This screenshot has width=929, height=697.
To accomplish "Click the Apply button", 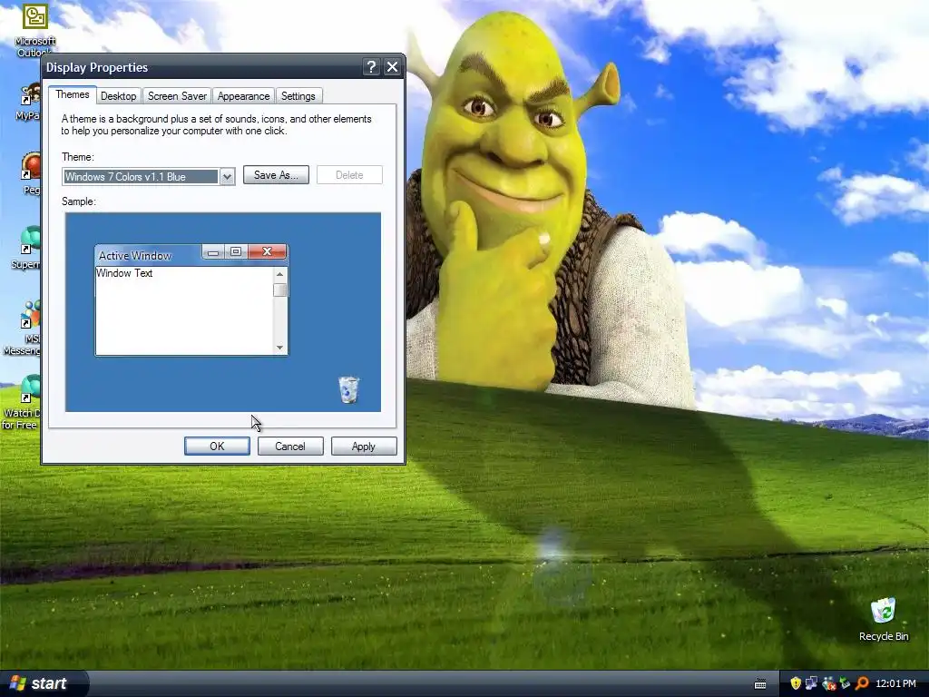I will (x=363, y=447).
